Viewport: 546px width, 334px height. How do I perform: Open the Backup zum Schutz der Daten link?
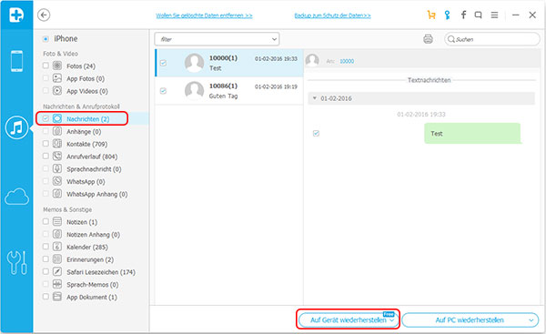click(x=332, y=15)
